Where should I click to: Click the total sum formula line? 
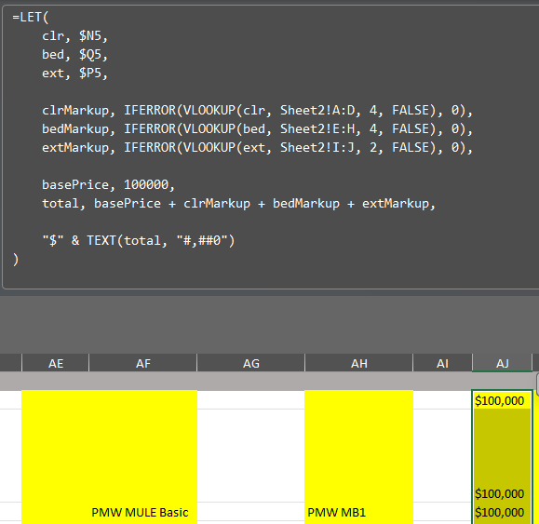[239, 204]
